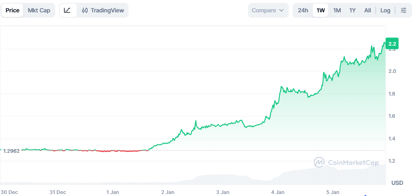Show the All time range
The height and width of the screenshot is (196, 412).
tap(368, 10)
